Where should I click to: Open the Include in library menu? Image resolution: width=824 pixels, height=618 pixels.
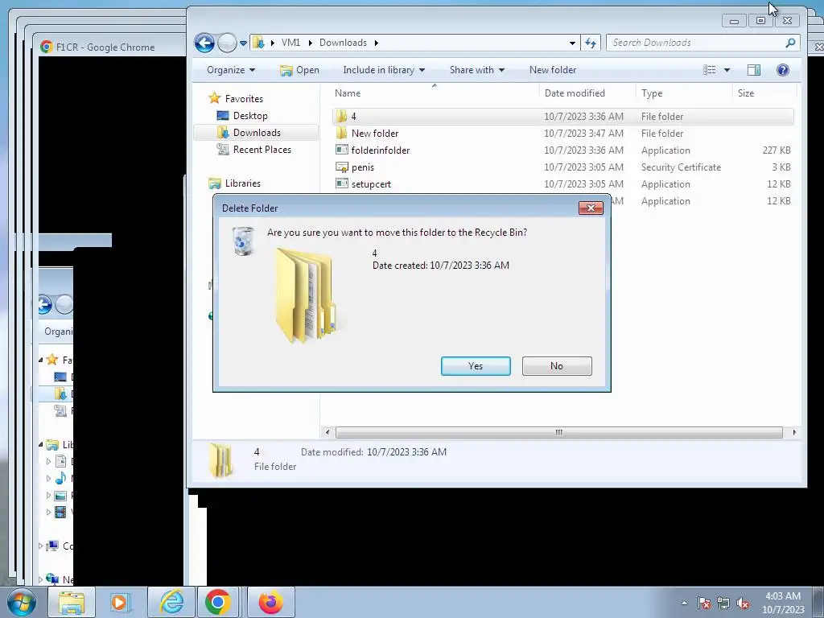click(x=384, y=70)
